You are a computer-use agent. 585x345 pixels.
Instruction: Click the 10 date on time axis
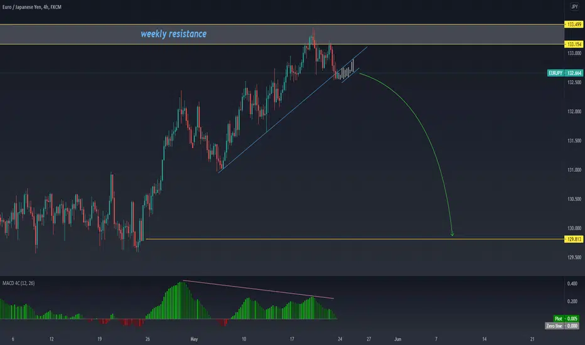[244, 339]
